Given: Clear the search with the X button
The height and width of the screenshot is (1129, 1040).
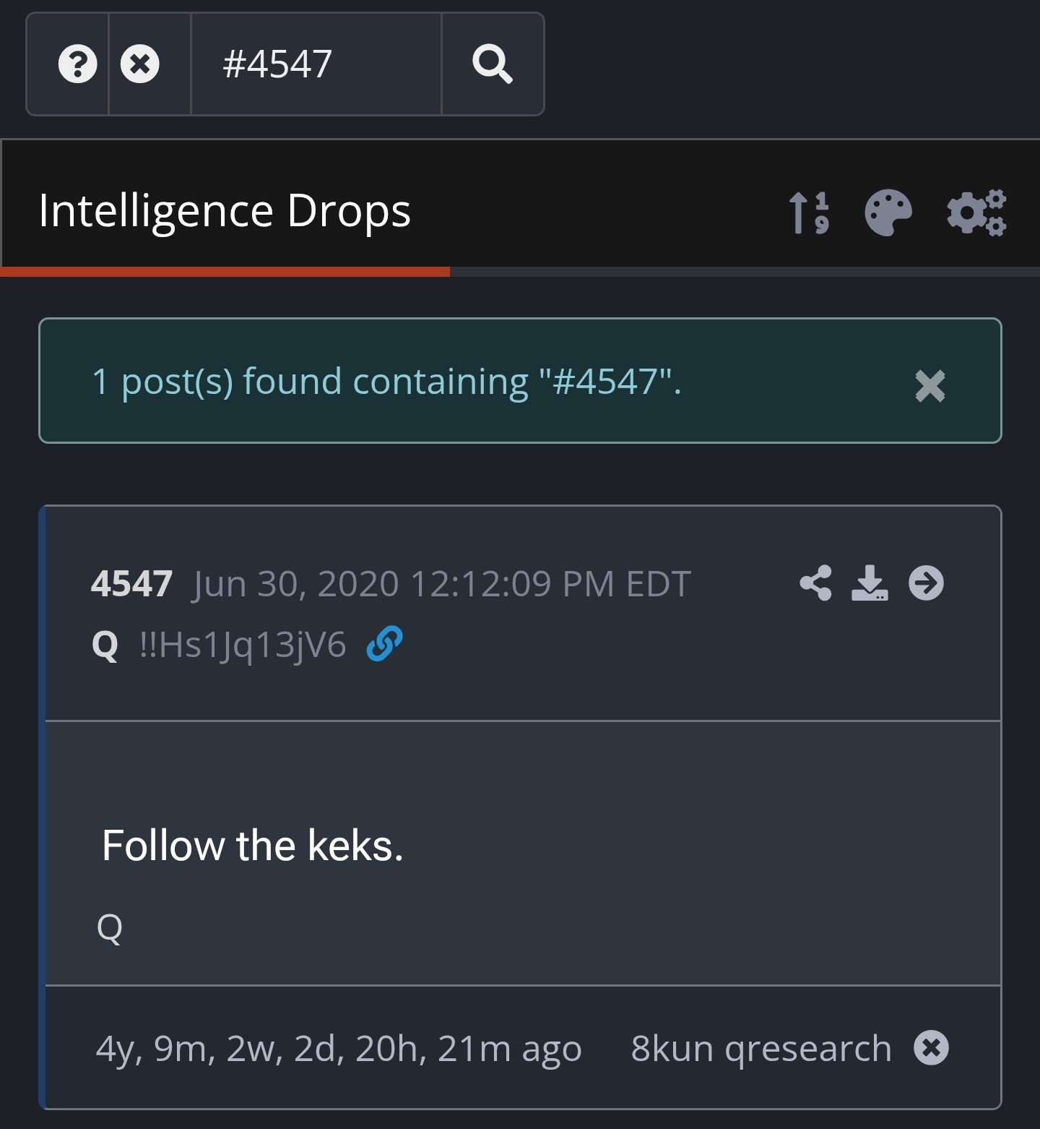Looking at the screenshot, I should [x=140, y=64].
